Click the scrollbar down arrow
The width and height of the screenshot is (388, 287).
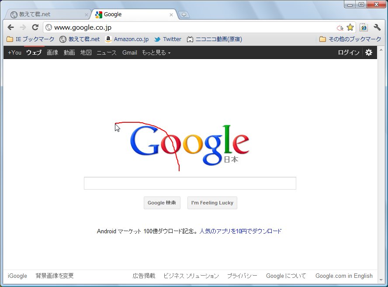[381, 280]
